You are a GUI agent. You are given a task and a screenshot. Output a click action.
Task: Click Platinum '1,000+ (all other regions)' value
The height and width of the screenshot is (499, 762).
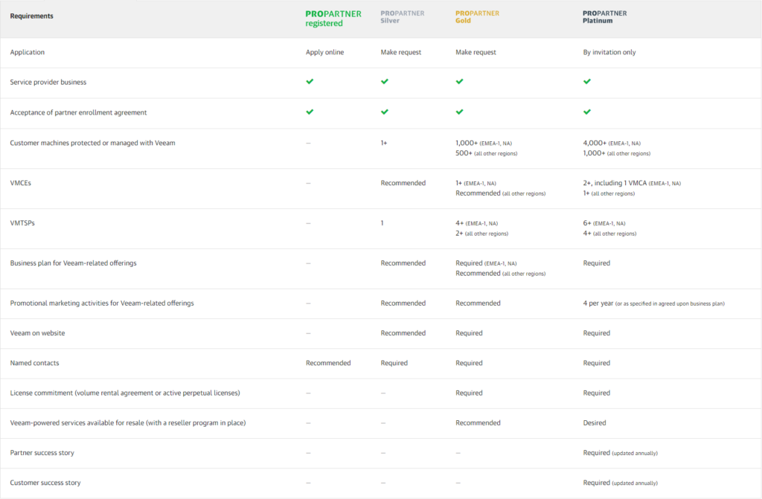(x=617, y=153)
